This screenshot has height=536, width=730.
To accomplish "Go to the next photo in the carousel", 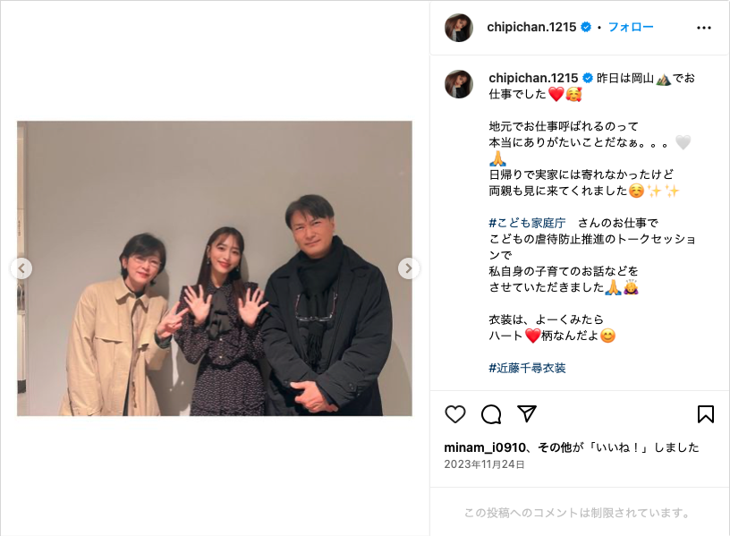I will (408, 268).
